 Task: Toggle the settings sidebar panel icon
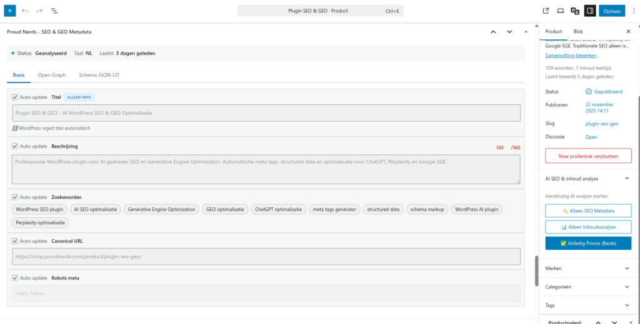(589, 11)
